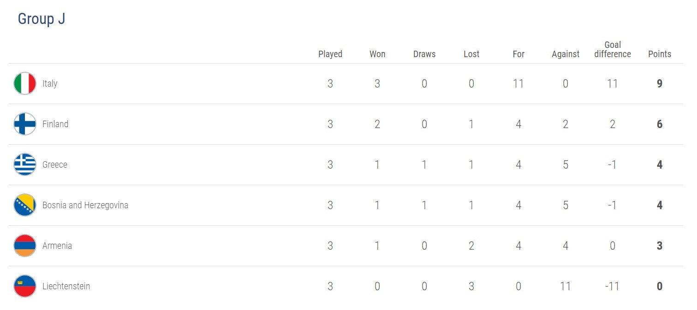The height and width of the screenshot is (310, 697).
Task: Click the Played column header
Action: (x=330, y=54)
